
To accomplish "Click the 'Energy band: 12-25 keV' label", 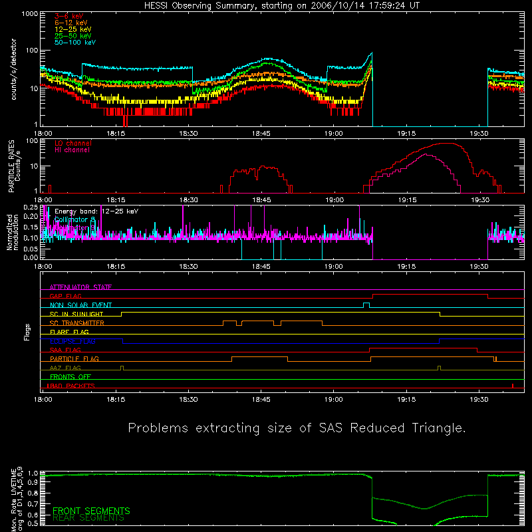I will pos(96,211).
